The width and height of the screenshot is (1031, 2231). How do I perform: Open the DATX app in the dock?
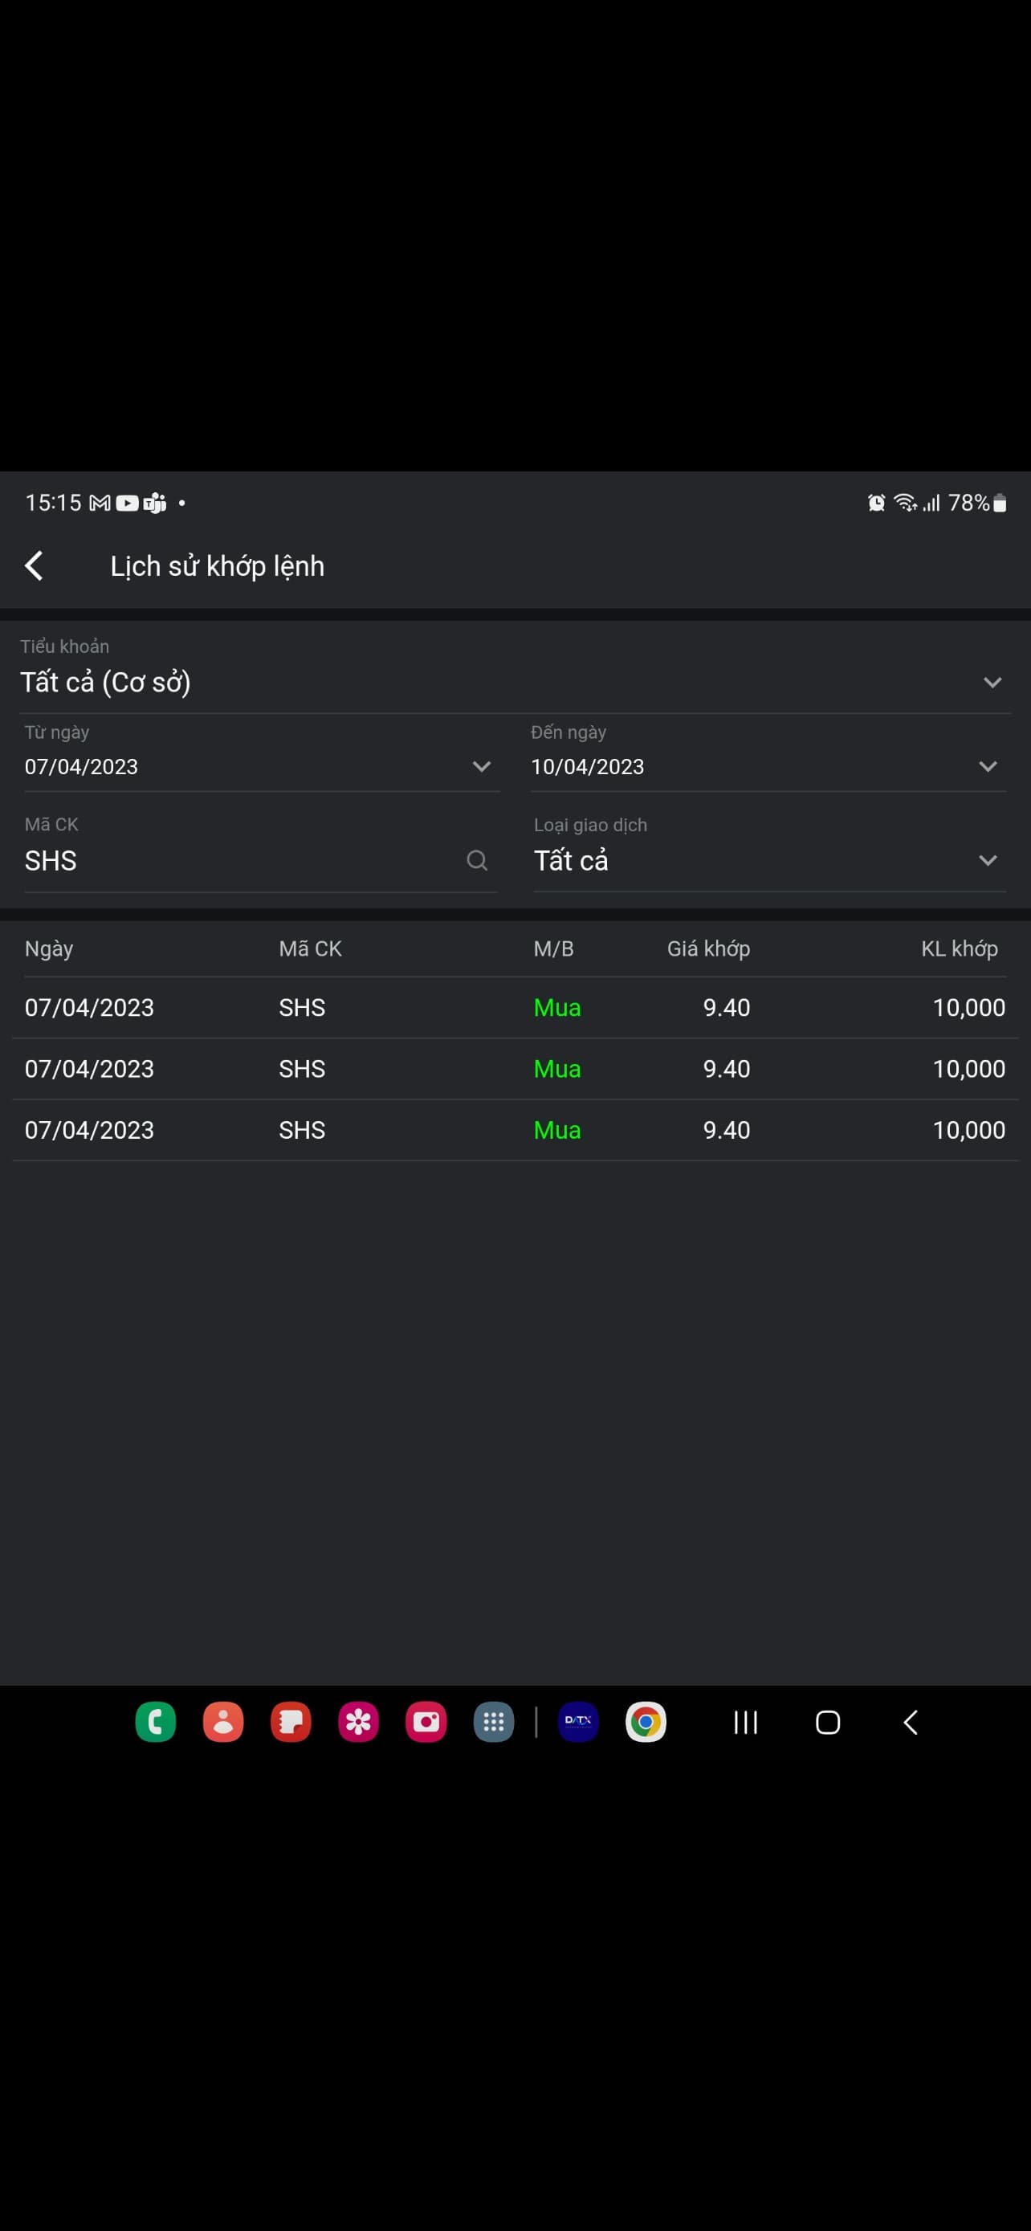point(578,1722)
